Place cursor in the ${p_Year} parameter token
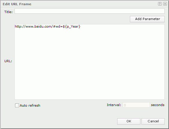 coord(71,26)
